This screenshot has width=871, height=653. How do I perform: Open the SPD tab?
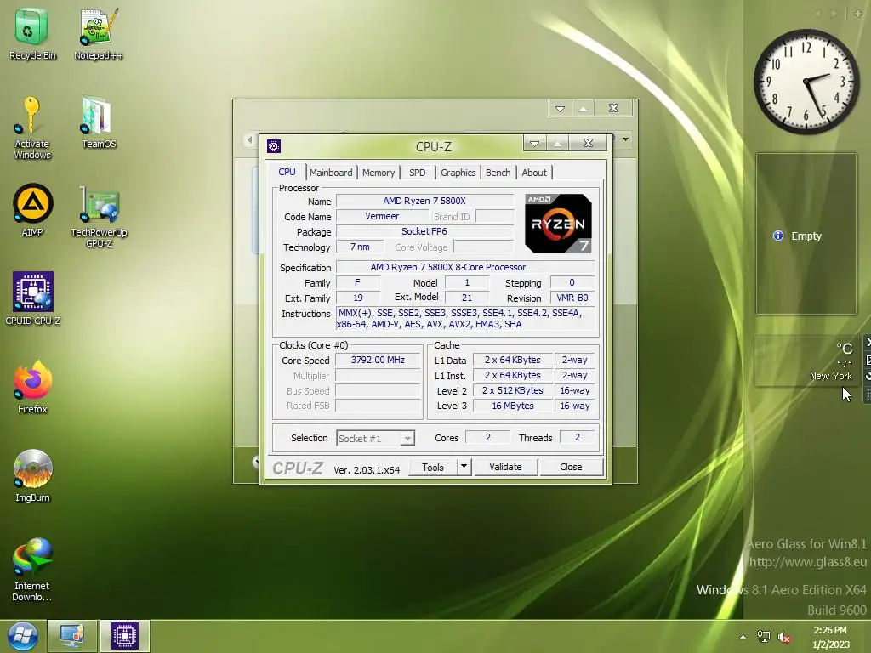click(417, 173)
